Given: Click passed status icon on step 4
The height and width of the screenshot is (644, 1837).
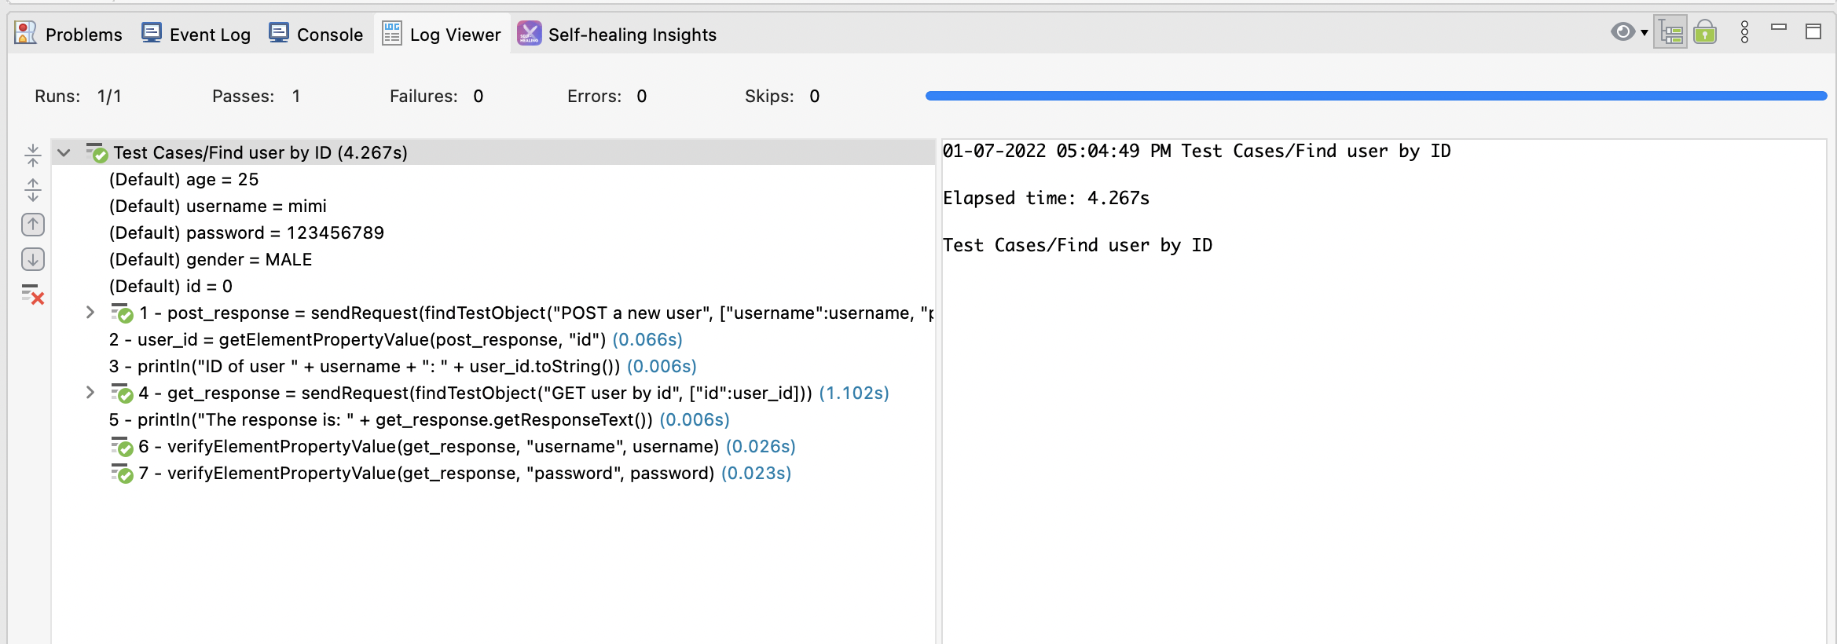Looking at the screenshot, I should 122,393.
